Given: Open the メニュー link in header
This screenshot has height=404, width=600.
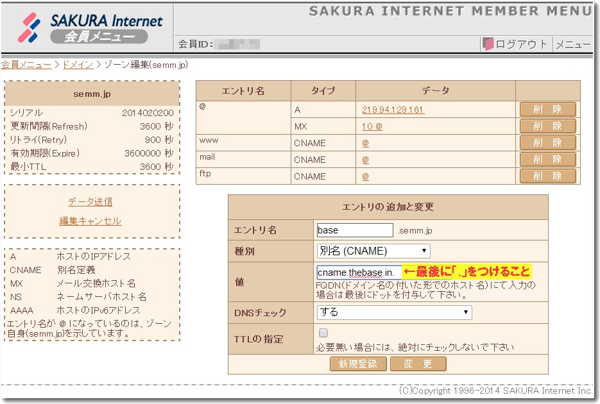Looking at the screenshot, I should [573, 45].
